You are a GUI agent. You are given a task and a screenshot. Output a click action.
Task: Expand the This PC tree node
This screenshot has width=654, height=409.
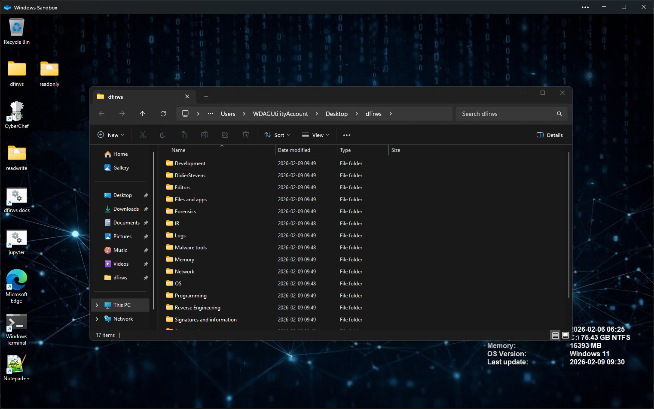97,305
